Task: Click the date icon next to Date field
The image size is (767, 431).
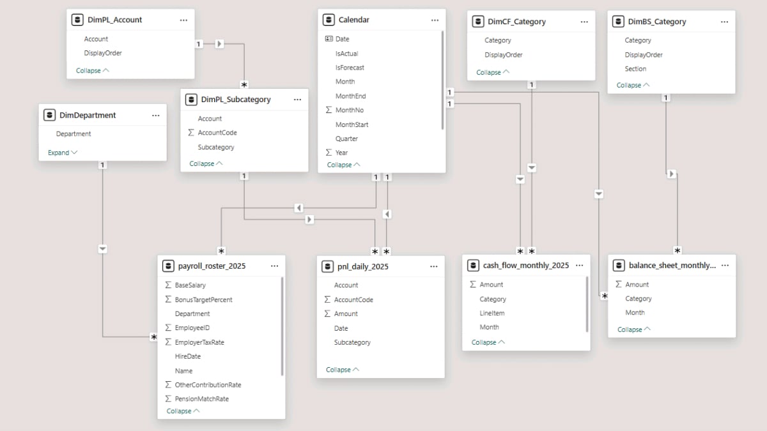Action: [328, 39]
